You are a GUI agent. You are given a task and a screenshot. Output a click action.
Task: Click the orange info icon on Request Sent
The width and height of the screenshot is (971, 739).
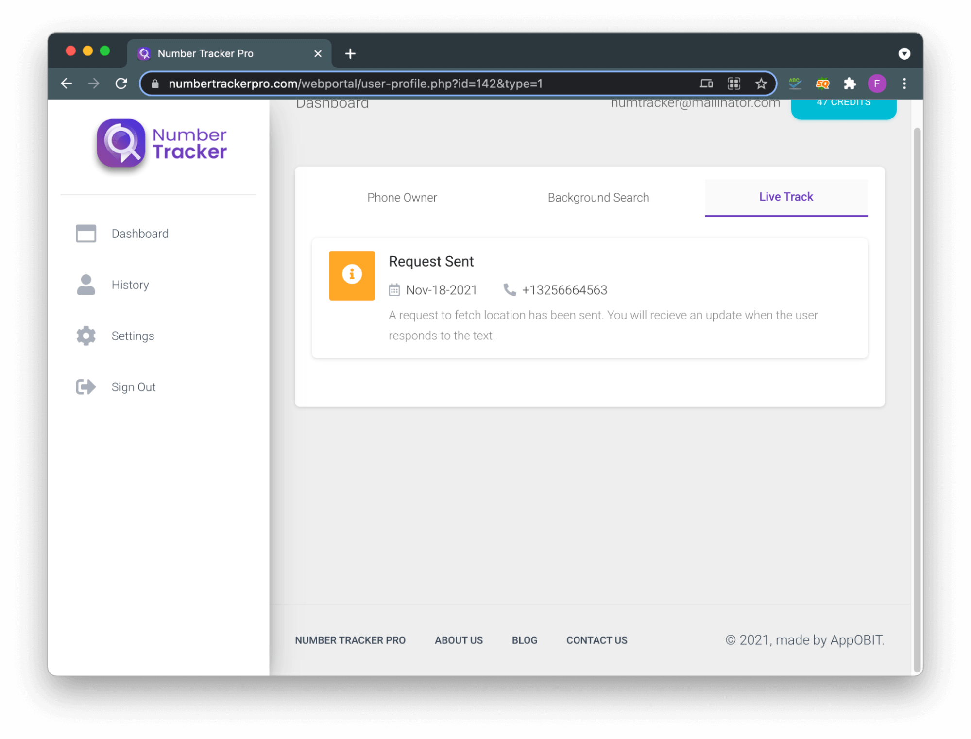coord(352,275)
